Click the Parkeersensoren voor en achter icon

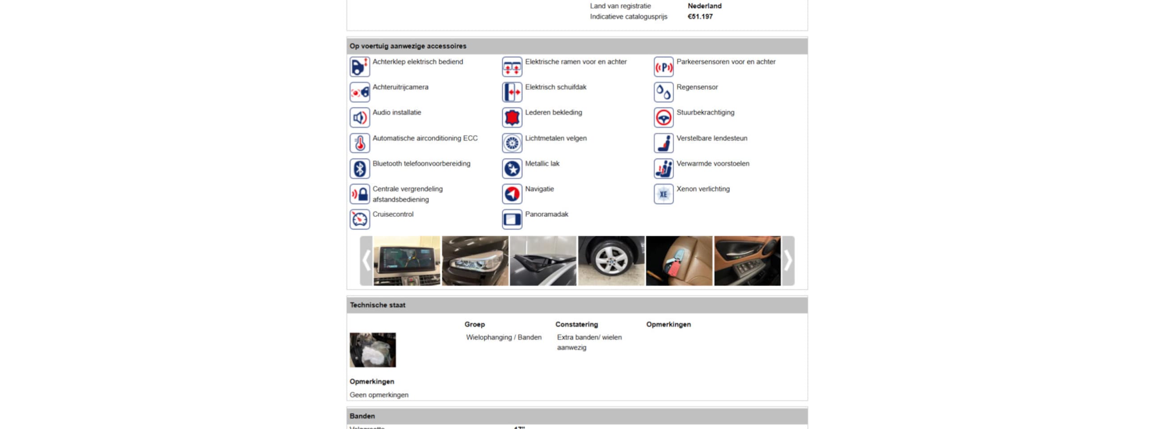tap(663, 67)
